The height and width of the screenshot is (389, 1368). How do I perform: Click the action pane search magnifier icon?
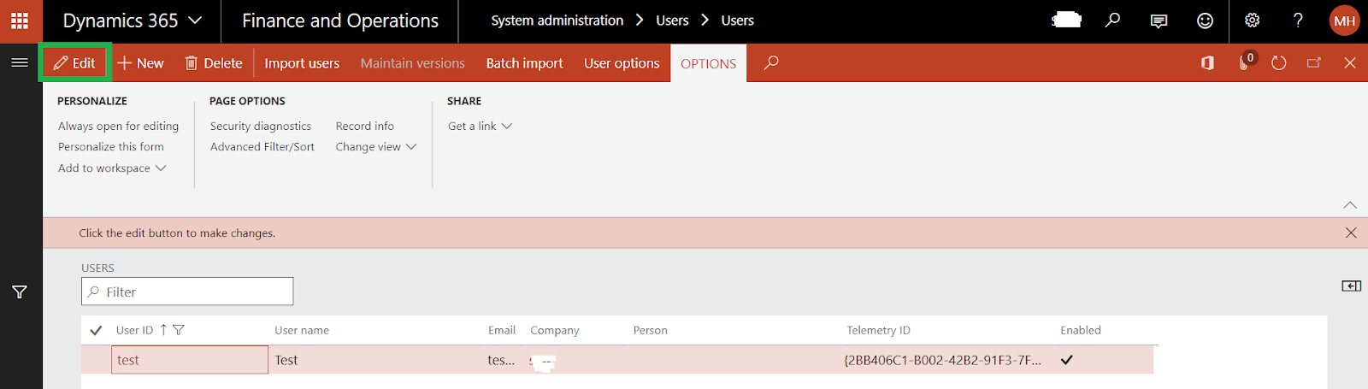pyautogui.click(x=770, y=62)
